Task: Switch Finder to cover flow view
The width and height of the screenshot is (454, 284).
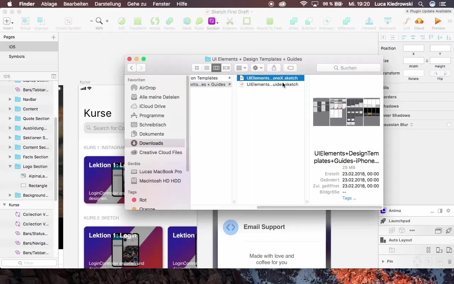Action: click(x=226, y=68)
